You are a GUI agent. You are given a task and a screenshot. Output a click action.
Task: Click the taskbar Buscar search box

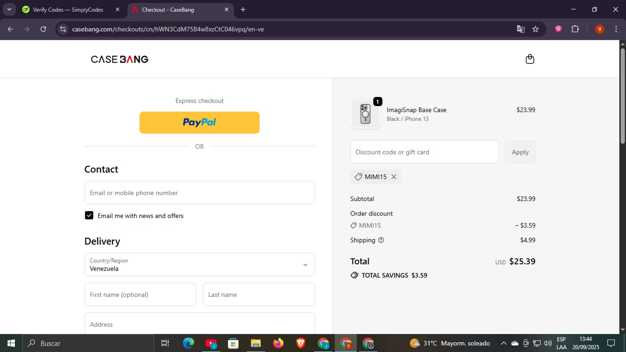[88, 343]
